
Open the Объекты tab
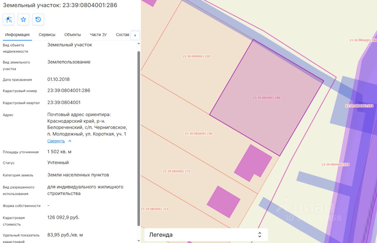pyautogui.click(x=72, y=35)
